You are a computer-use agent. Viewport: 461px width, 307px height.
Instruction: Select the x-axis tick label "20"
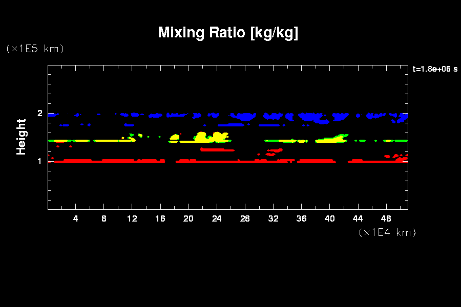[188, 219]
